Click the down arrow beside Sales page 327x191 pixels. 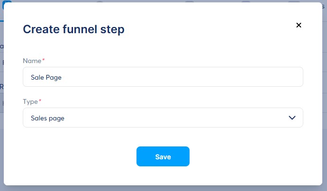coord(292,118)
